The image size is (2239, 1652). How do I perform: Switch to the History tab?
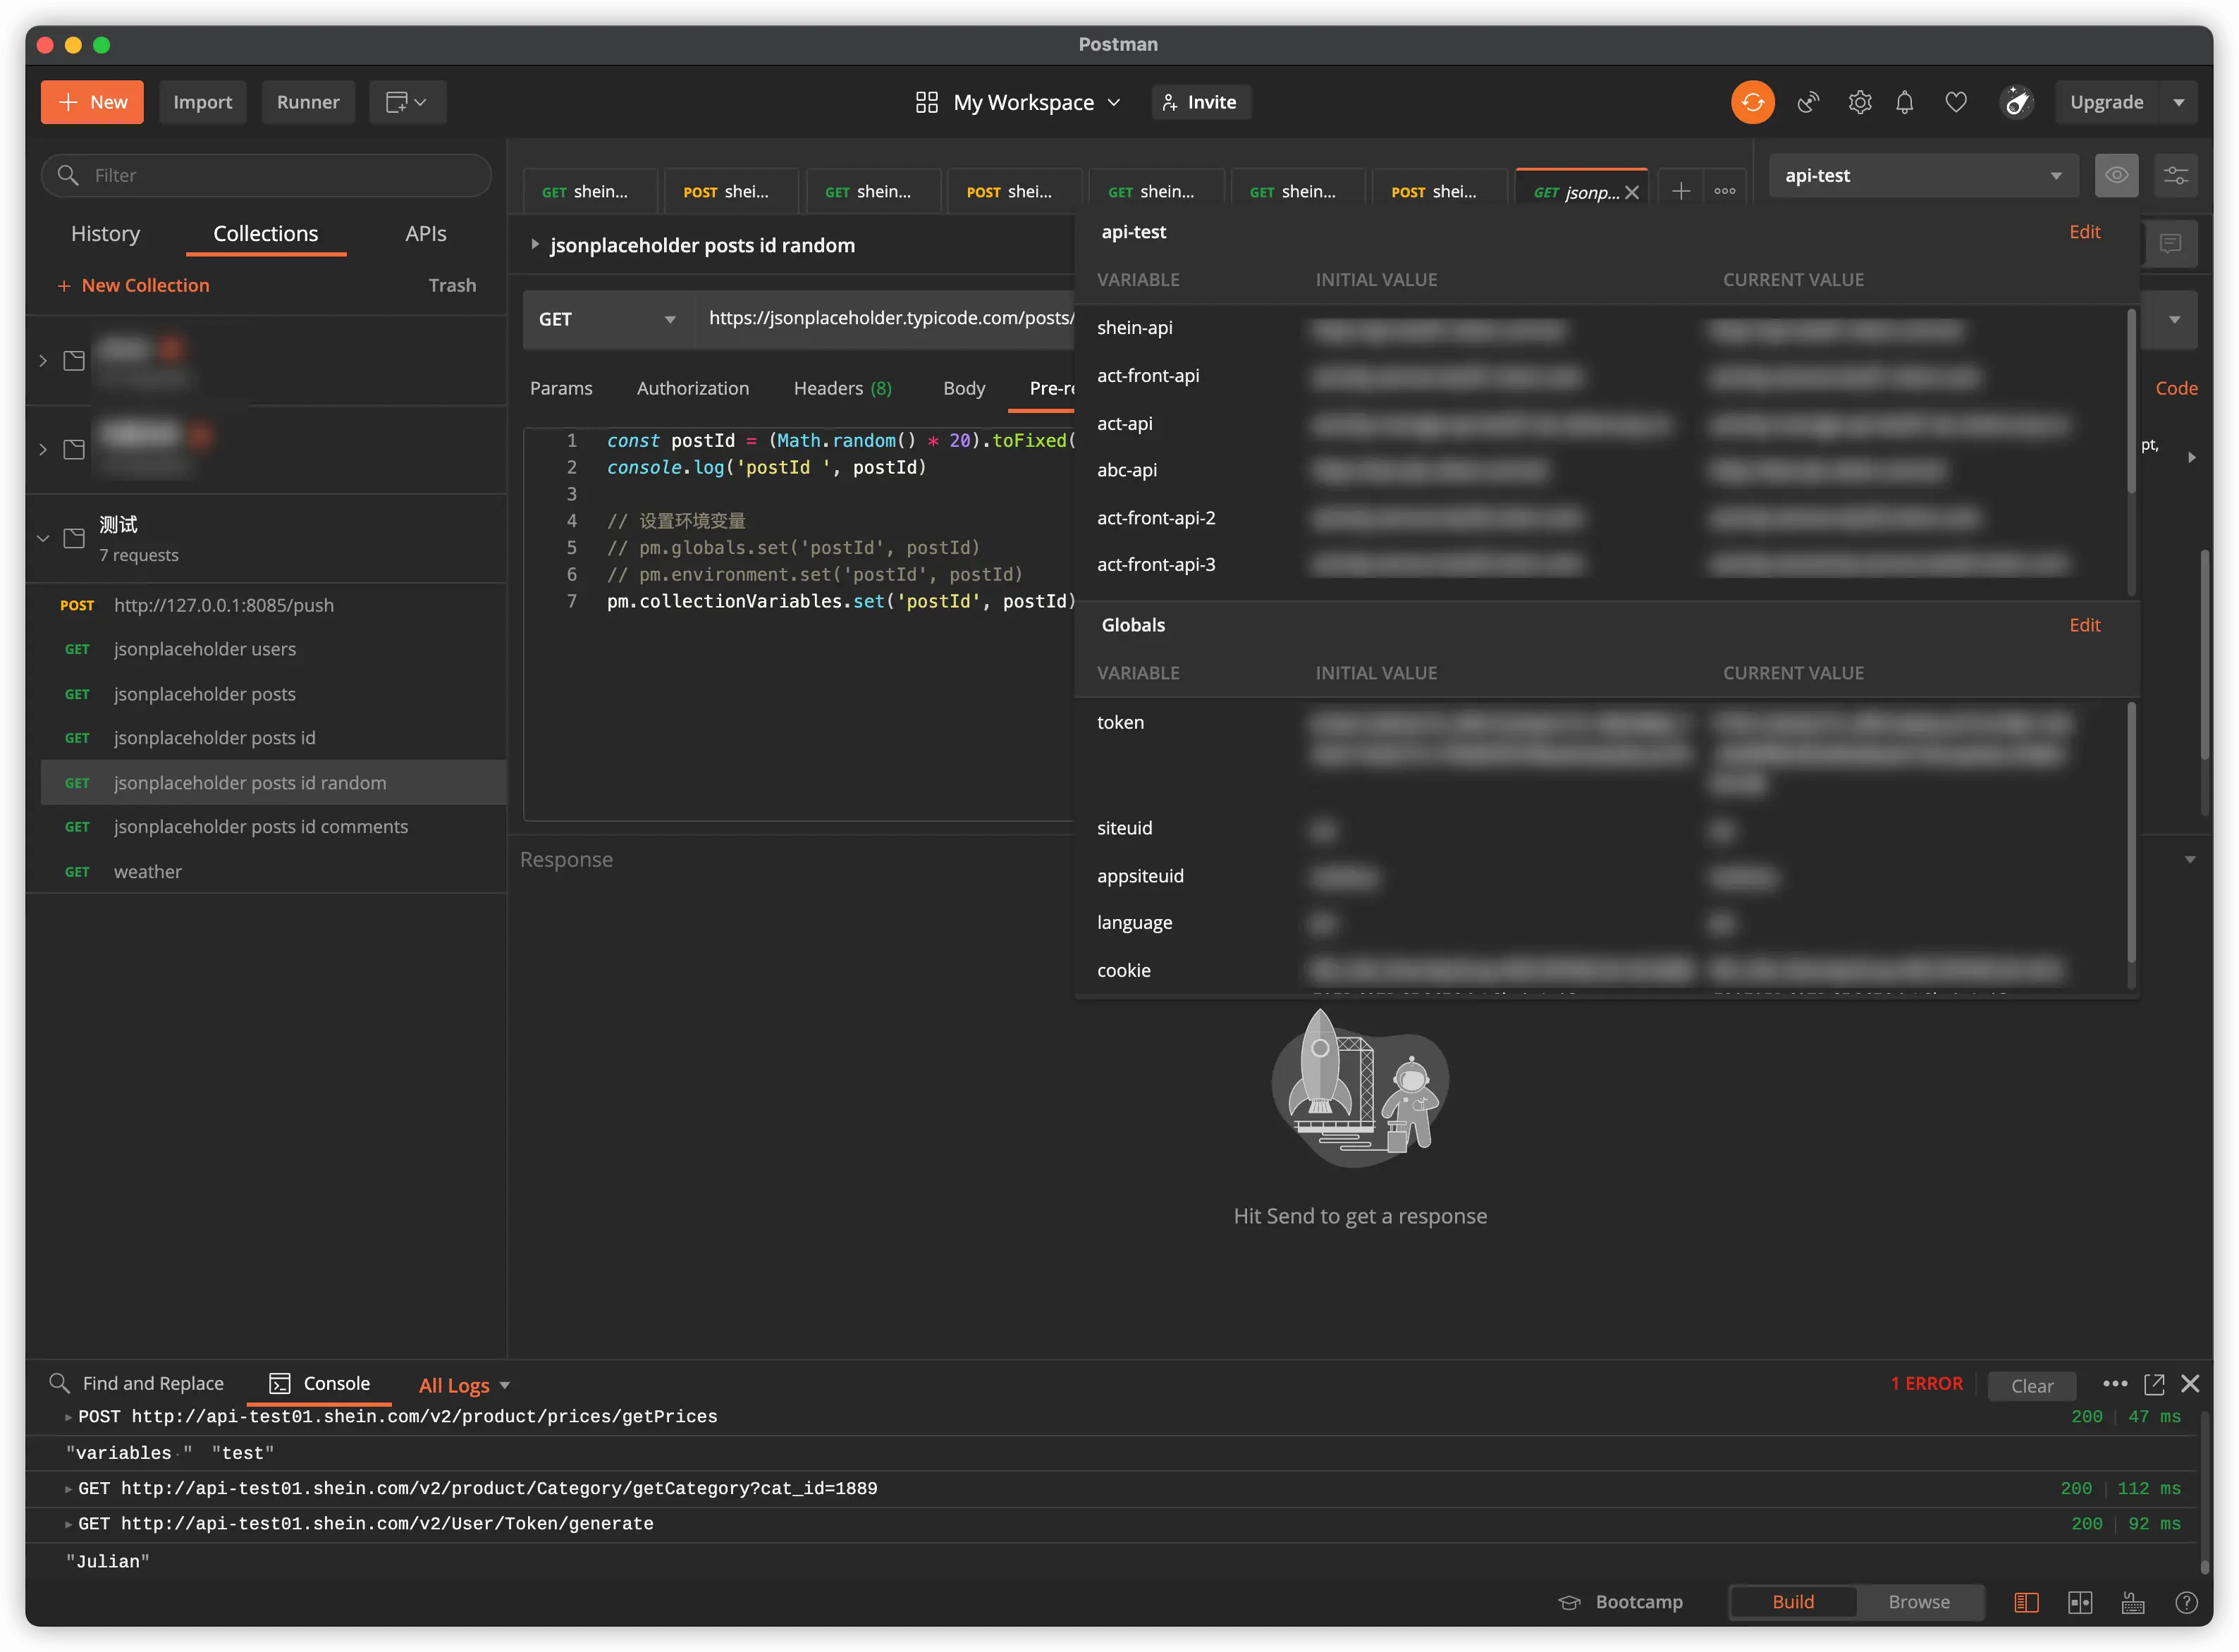[x=105, y=233]
